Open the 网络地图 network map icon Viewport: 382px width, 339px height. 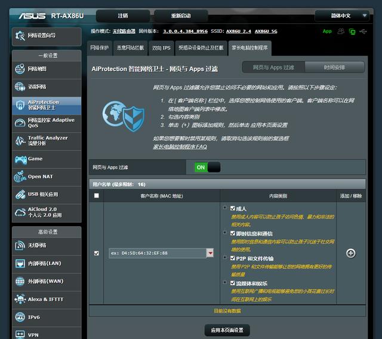(x=20, y=69)
